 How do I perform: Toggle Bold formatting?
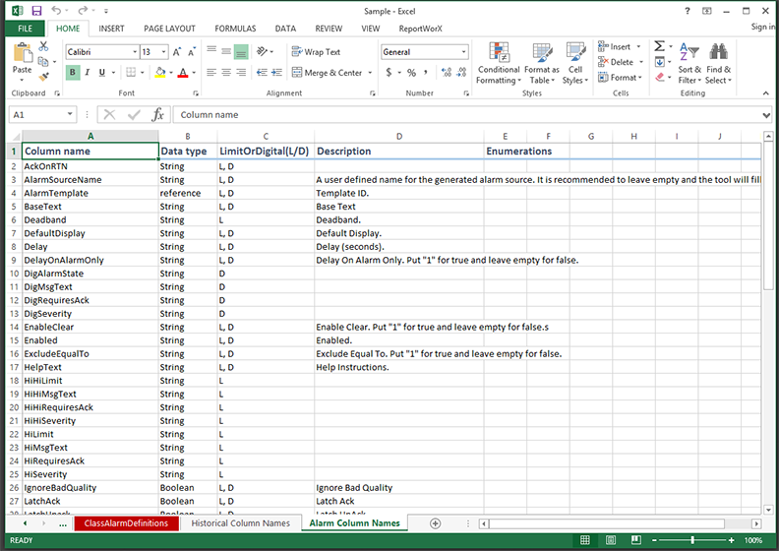tap(73, 73)
